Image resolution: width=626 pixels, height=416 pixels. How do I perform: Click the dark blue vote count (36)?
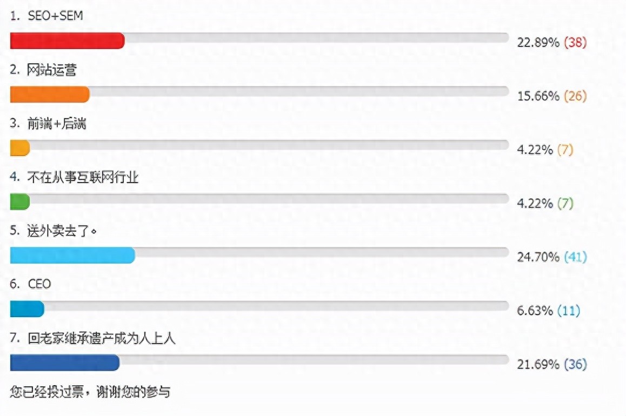[575, 365]
